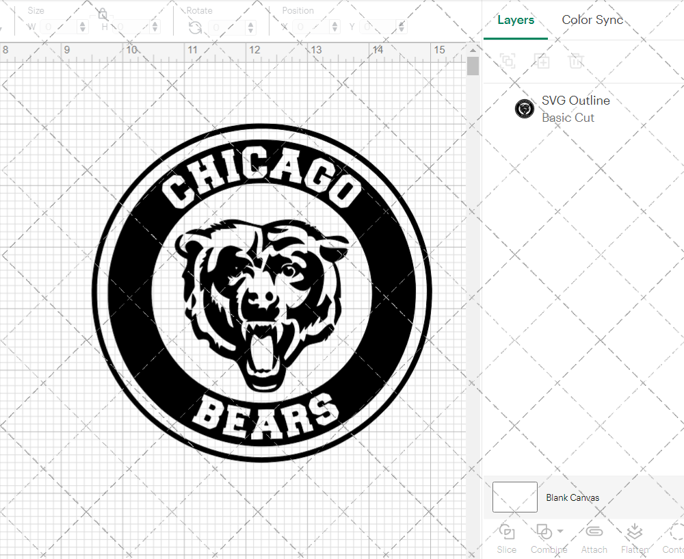Select the SVG Outline layer

[575, 109]
